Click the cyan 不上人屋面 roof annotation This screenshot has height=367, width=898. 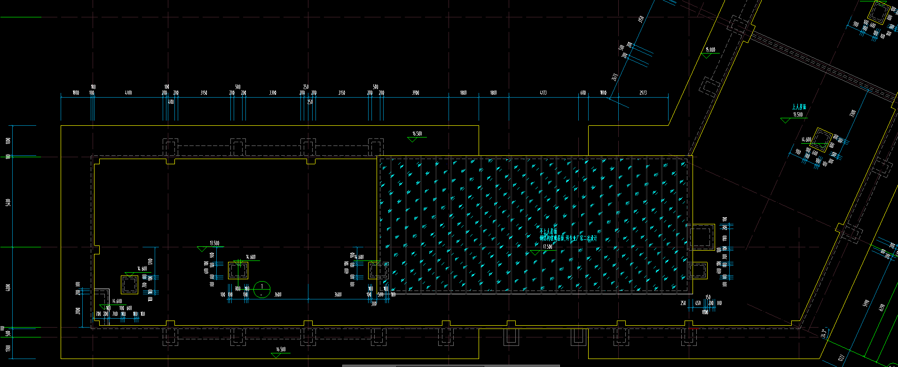coord(548,231)
